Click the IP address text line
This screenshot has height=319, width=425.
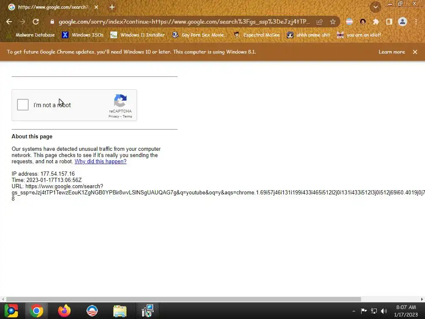[x=43, y=174]
